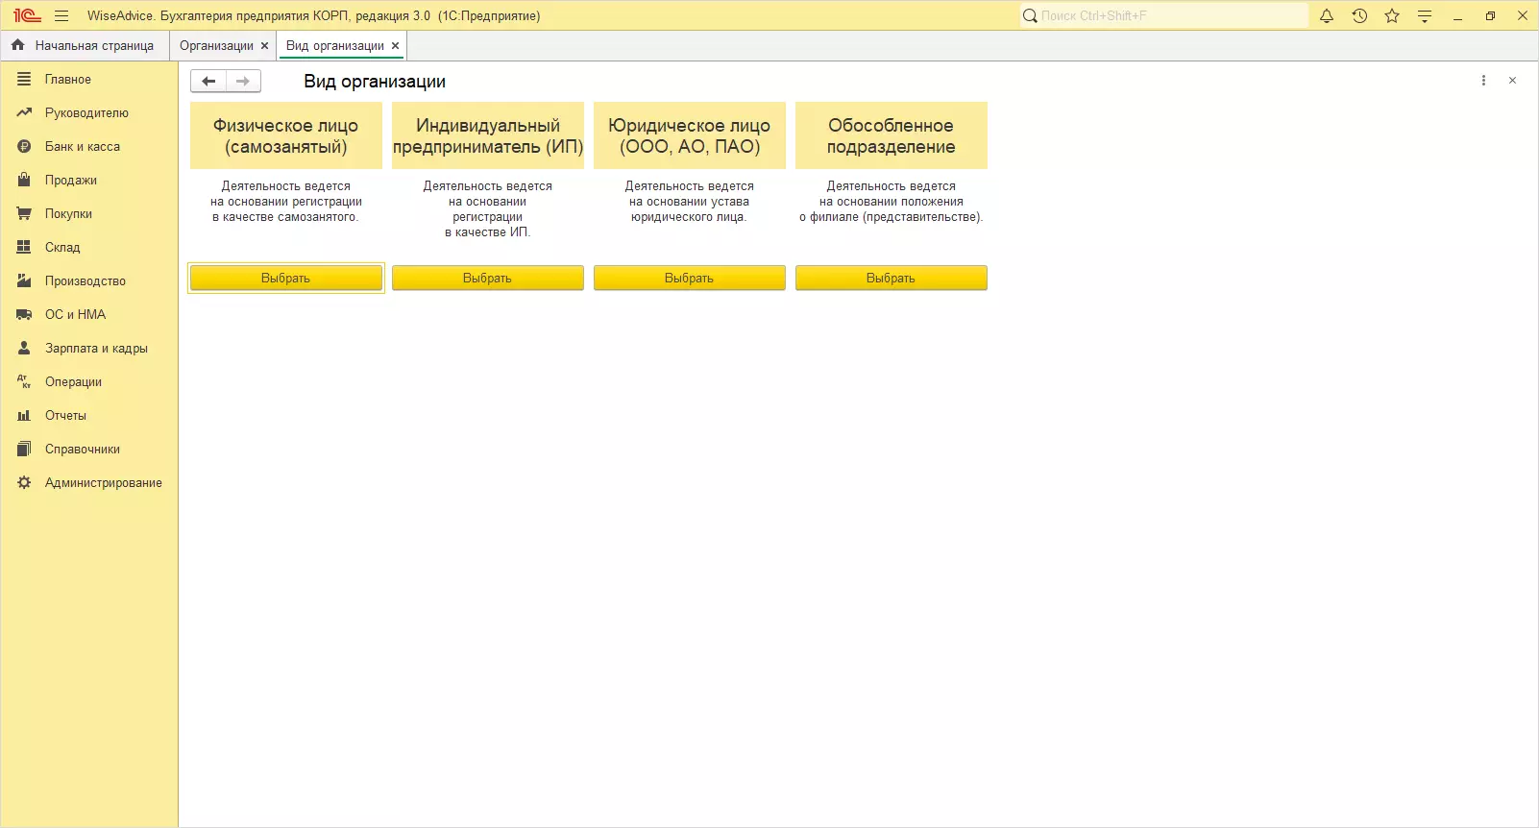Click the Зарплата и кадры person icon

[x=24, y=348]
